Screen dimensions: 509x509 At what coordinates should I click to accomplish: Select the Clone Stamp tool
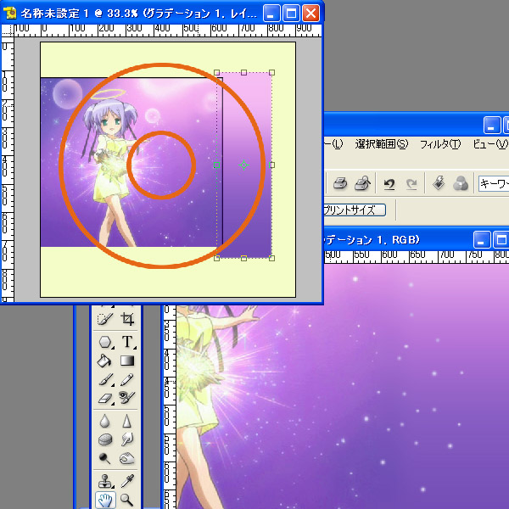(x=105, y=481)
